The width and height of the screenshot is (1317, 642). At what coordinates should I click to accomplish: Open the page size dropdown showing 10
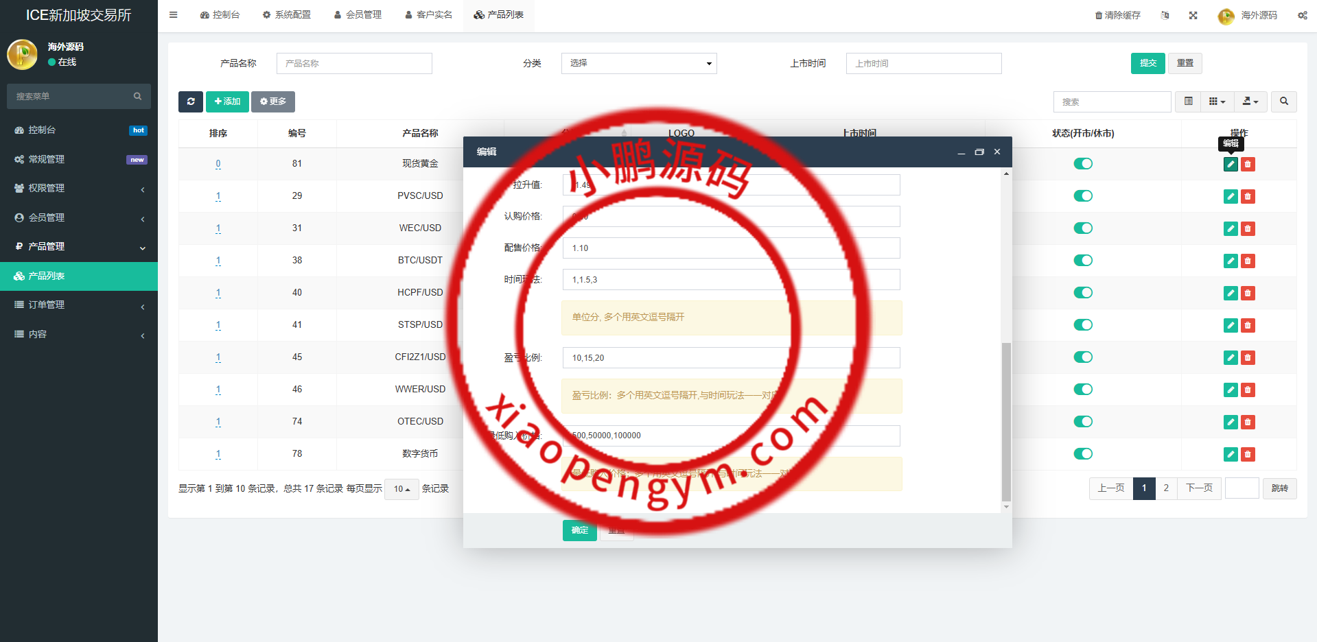(x=401, y=489)
